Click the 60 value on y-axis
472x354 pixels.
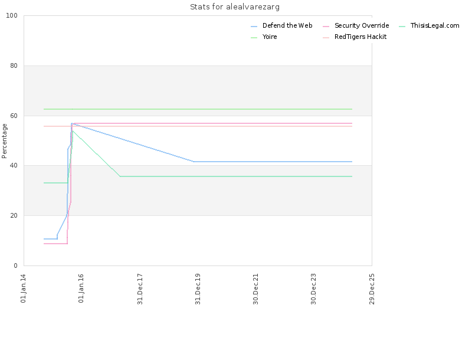13,116
